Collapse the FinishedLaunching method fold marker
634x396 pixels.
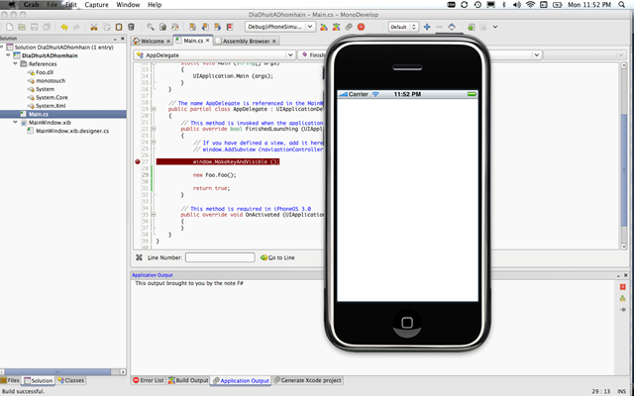click(154, 129)
